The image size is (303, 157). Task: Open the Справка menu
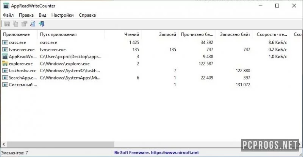coord(87,15)
